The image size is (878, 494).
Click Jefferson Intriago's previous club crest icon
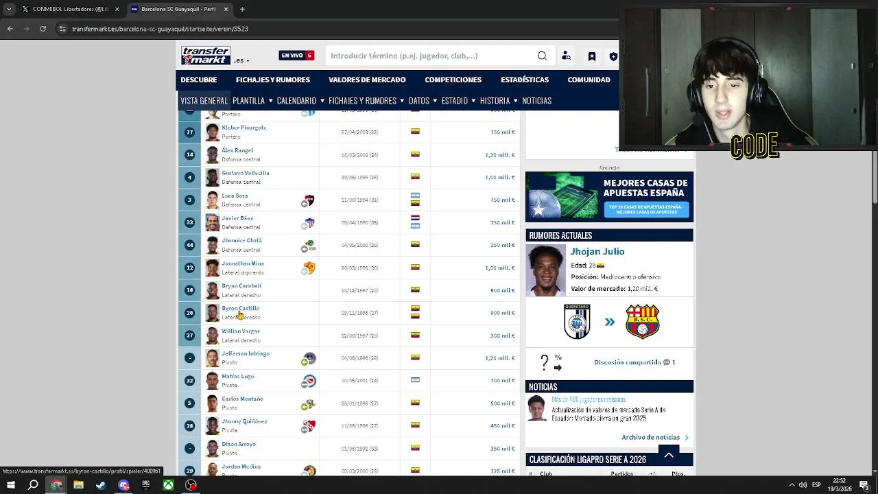pyautogui.click(x=309, y=358)
